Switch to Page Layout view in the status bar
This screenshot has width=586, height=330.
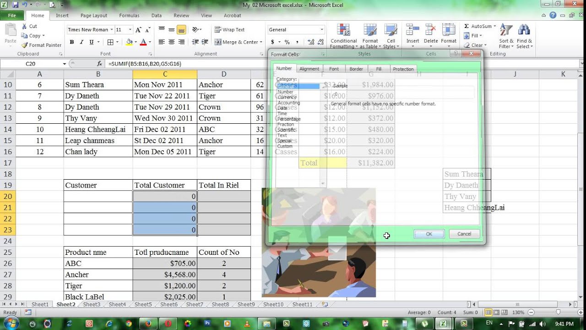pyautogui.click(x=496, y=313)
